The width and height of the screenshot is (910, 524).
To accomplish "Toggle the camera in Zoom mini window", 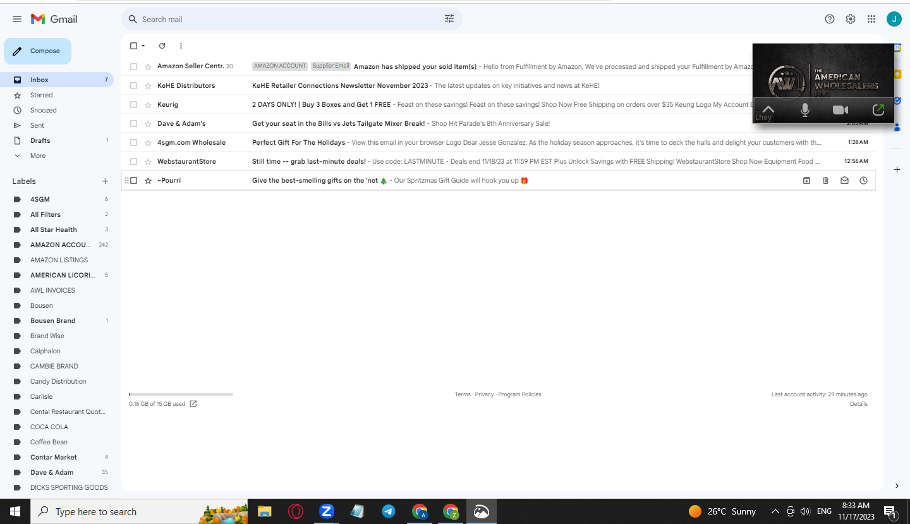I will (840, 110).
